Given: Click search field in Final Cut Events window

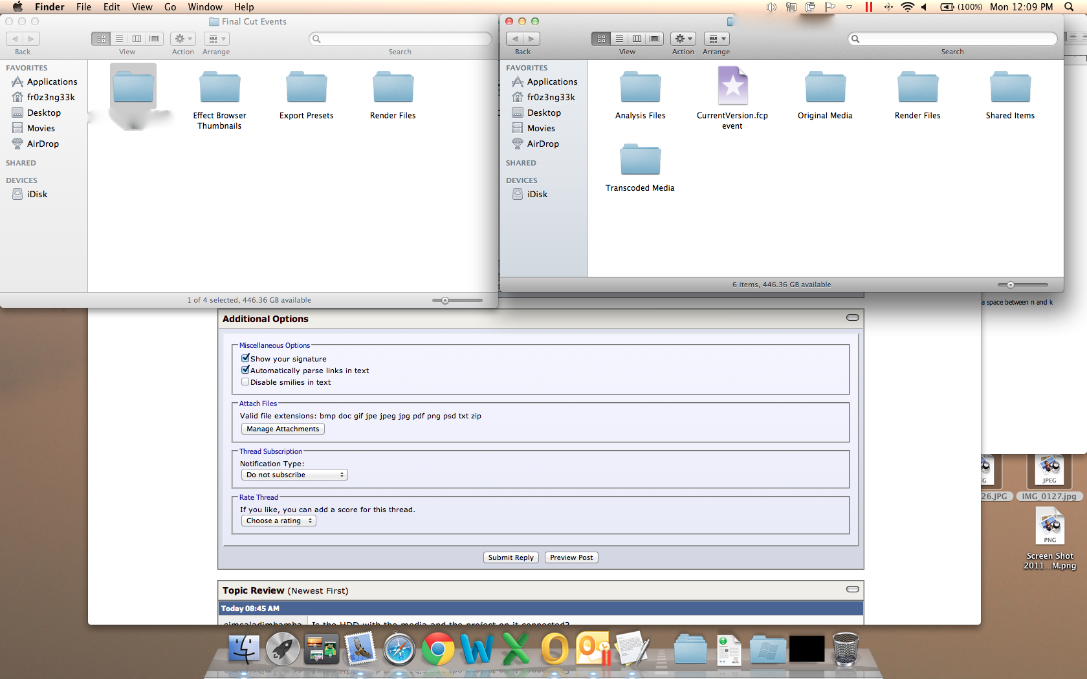Looking at the screenshot, I should 401,39.
